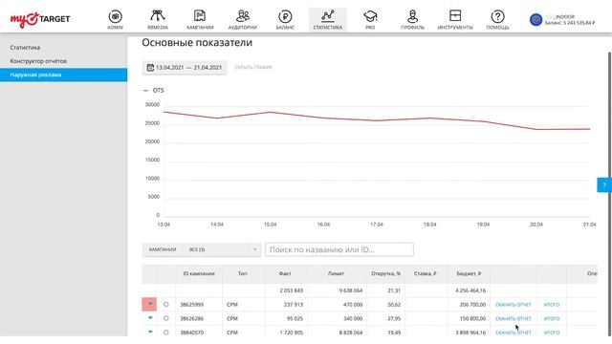Image resolution: width=612 pixels, height=344 pixels.
Task: Click the account balance text
Action: [570, 23]
